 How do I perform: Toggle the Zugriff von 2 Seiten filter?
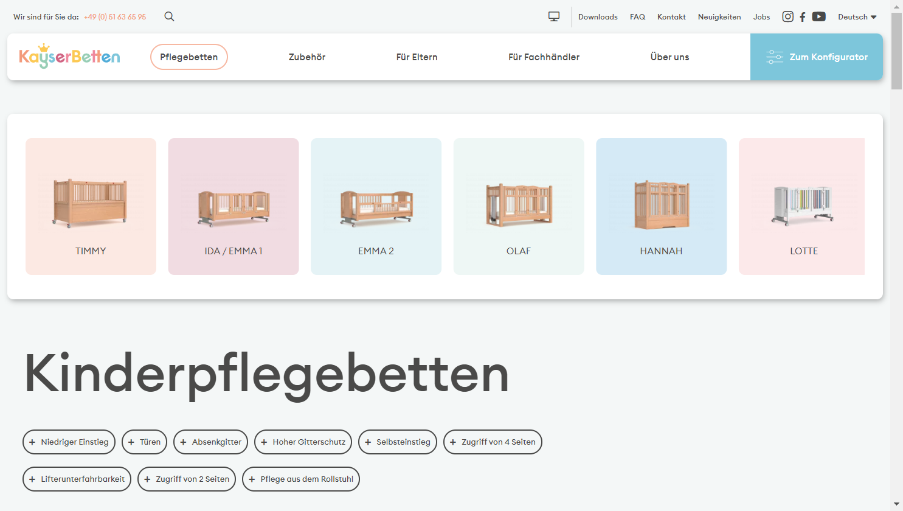pyautogui.click(x=187, y=479)
